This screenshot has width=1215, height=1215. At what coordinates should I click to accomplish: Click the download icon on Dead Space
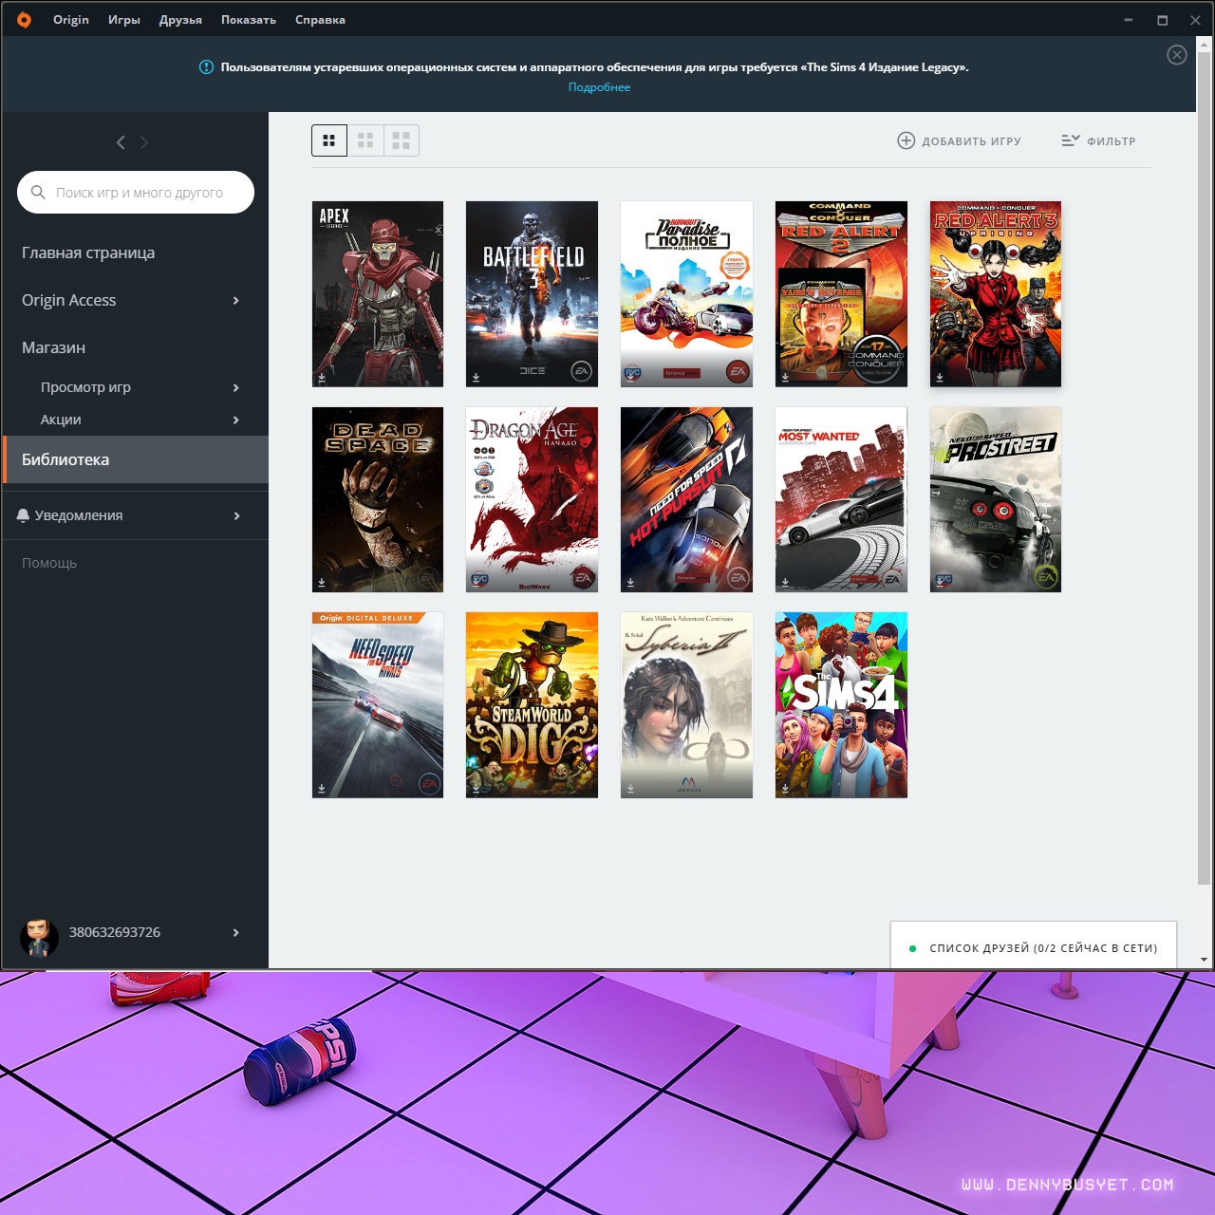322,583
